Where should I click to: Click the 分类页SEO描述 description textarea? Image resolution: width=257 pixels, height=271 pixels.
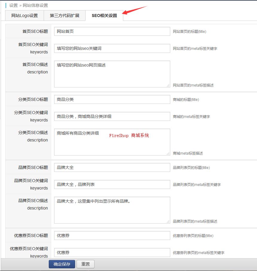pos(112,142)
